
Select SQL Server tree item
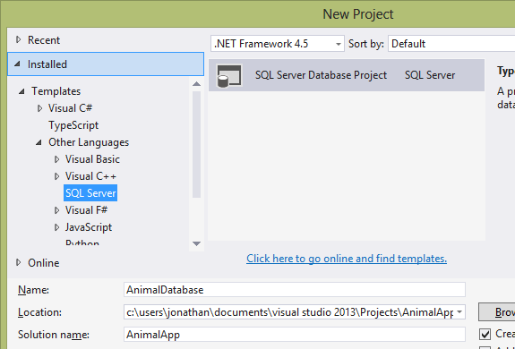click(90, 193)
